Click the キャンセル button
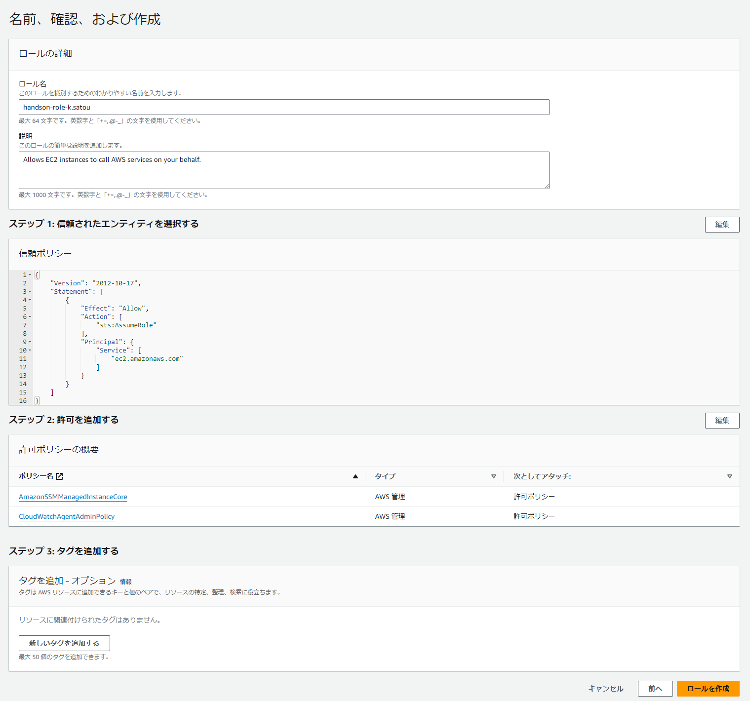This screenshot has width=750, height=701. (606, 689)
